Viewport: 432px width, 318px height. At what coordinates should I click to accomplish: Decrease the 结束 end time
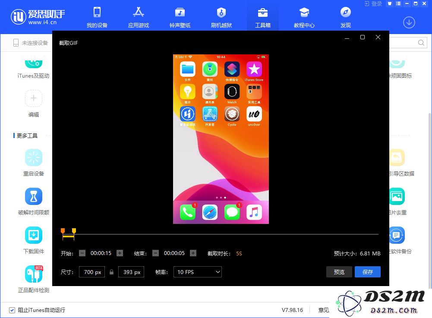coord(155,253)
